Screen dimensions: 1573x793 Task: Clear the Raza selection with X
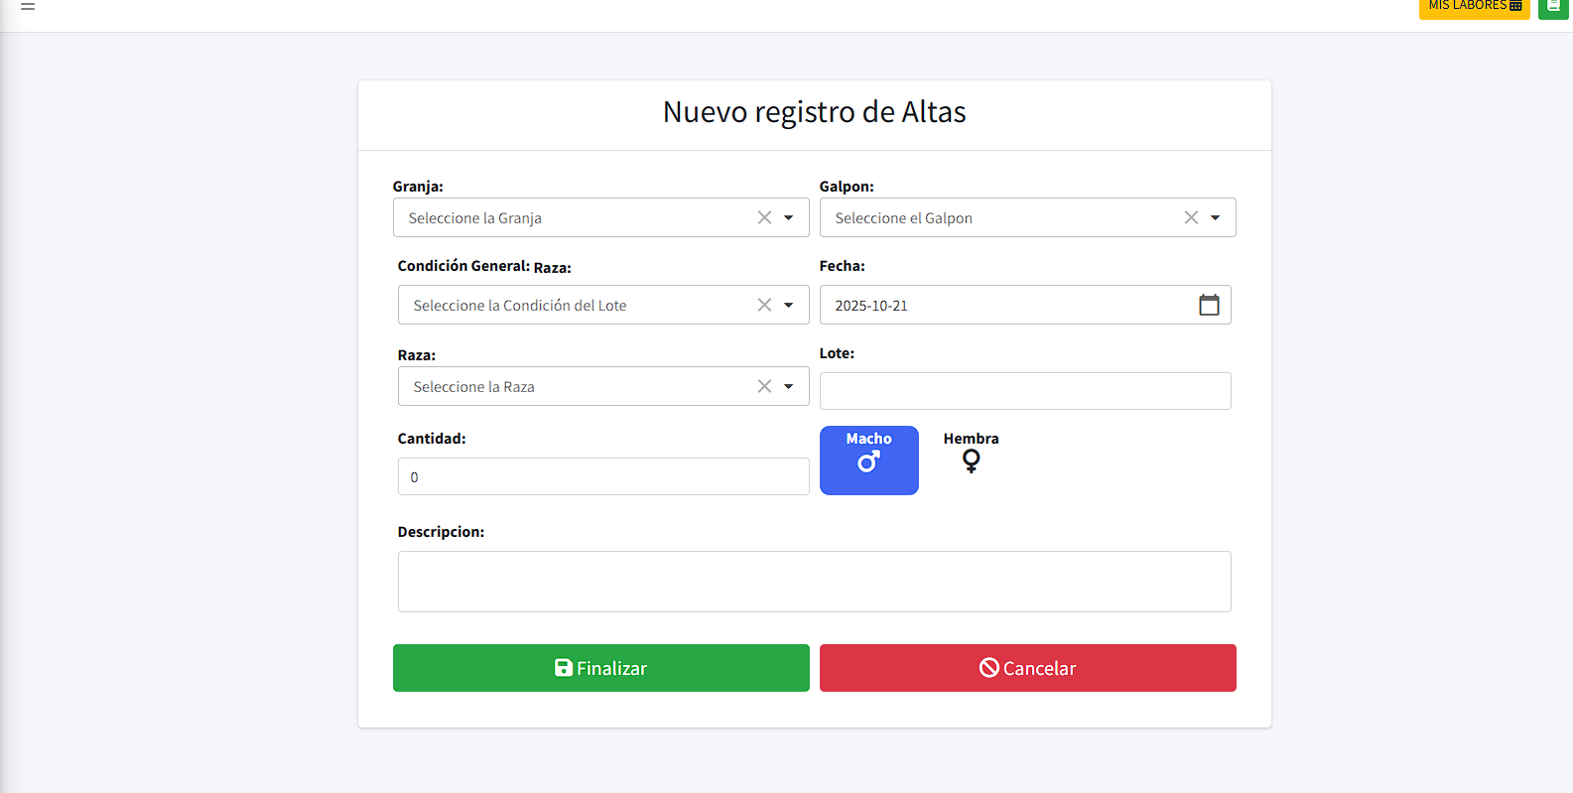coord(764,386)
